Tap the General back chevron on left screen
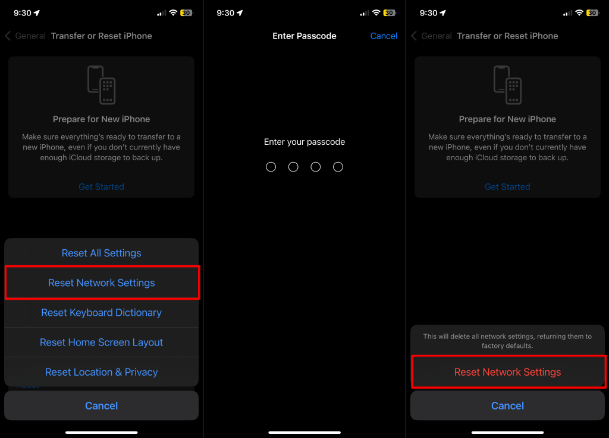This screenshot has height=438, width=609. [8, 36]
